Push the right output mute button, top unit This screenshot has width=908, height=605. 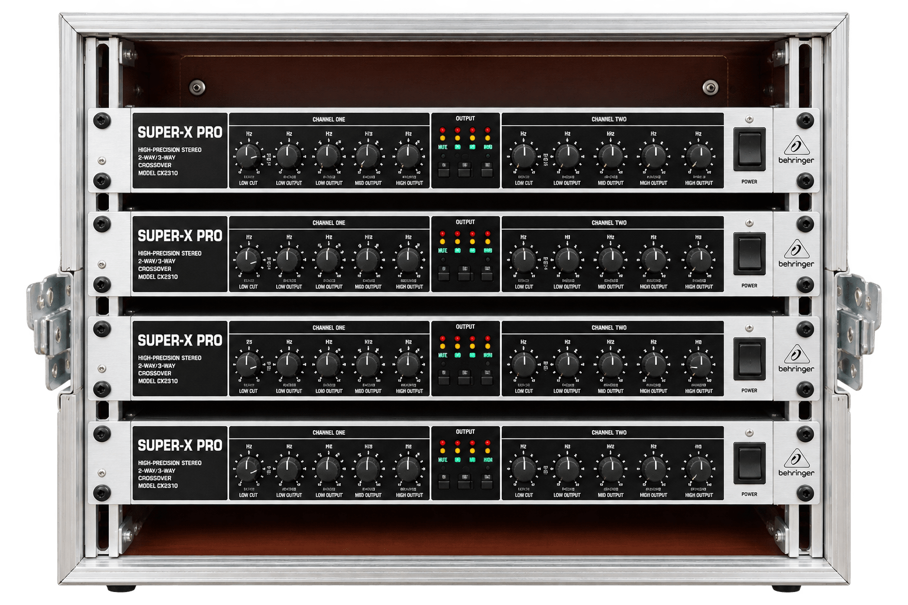487,170
